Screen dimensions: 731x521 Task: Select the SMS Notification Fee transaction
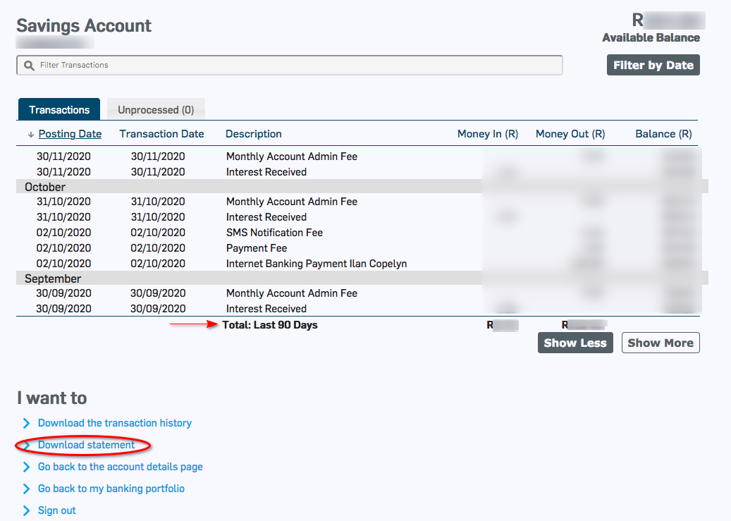pos(274,233)
